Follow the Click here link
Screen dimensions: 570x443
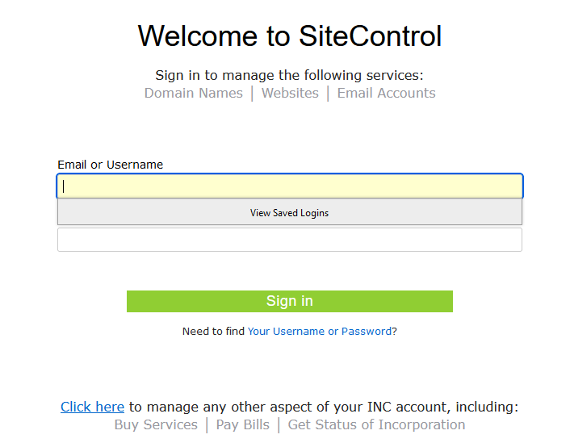point(92,407)
